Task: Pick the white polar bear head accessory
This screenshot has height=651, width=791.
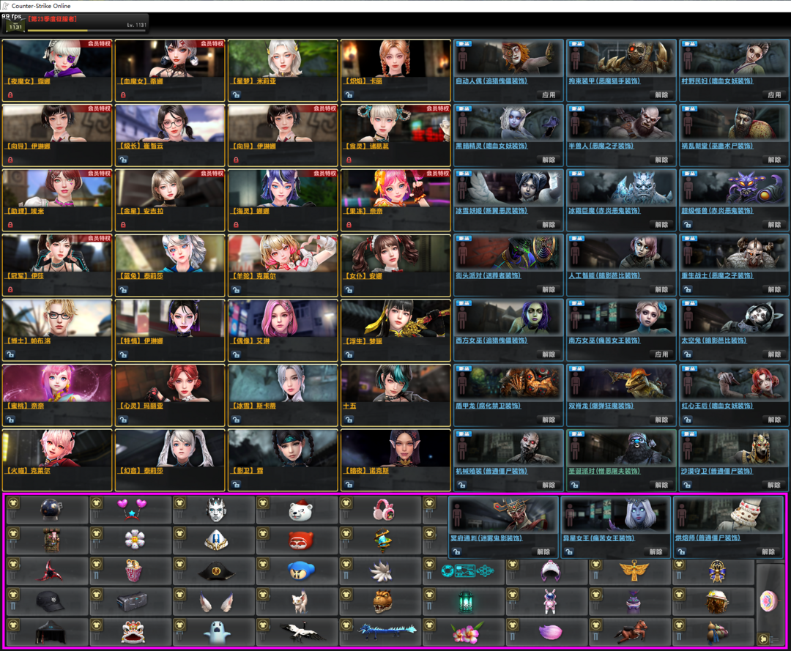Action: click(x=300, y=510)
